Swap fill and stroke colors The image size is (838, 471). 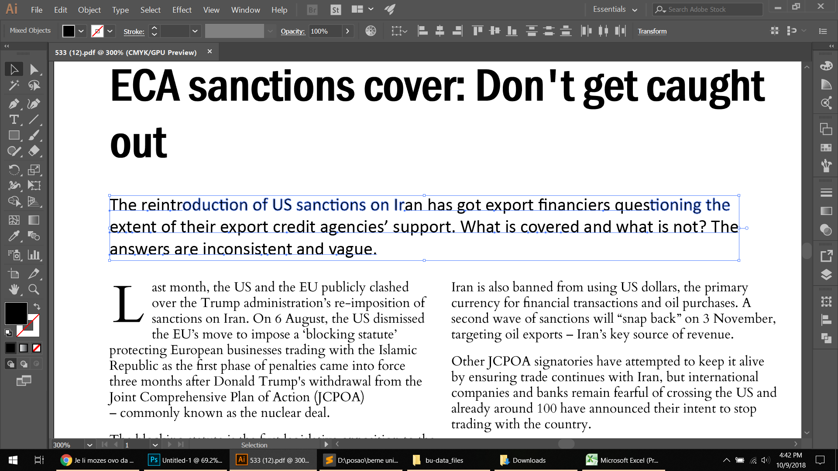(x=37, y=307)
